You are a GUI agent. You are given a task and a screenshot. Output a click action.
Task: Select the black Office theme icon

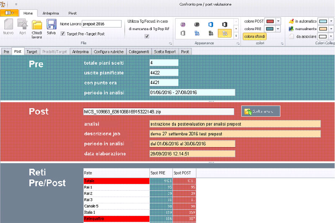(225, 24)
